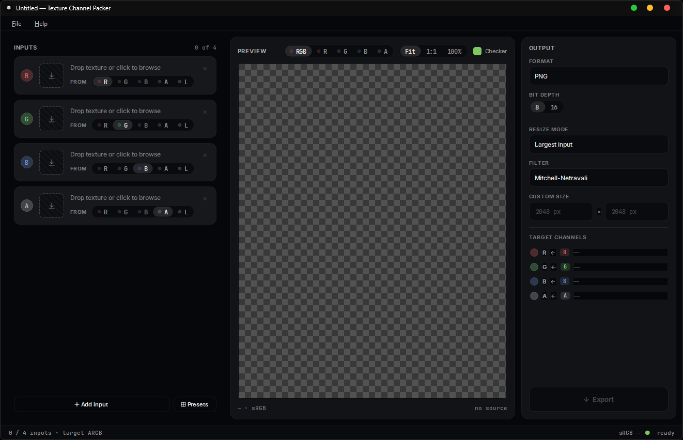Click the red R target channel badge
The height and width of the screenshot is (440, 683).
(565, 253)
